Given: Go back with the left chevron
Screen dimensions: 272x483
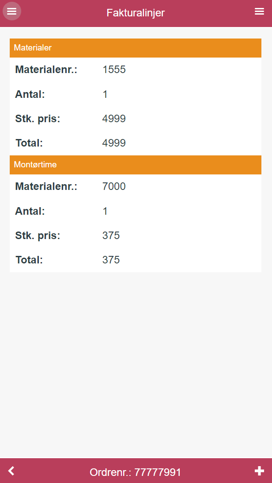Looking at the screenshot, I should [x=11, y=471].
